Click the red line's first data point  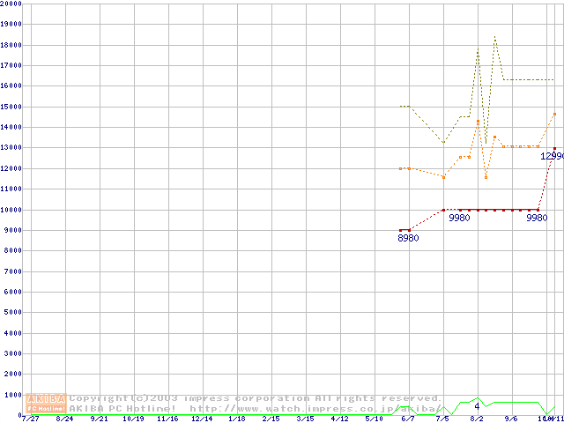pyautogui.click(x=400, y=230)
